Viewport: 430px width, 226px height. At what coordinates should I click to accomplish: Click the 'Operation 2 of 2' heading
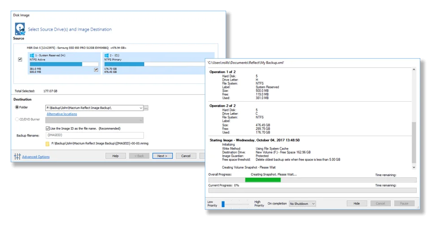click(223, 106)
